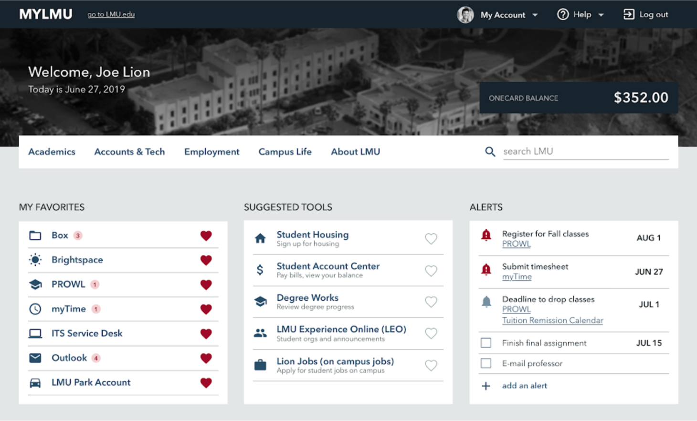Viewport: 697px width, 421px height.
Task: Open the Tuition Remission Calendar link
Action: [552, 320]
